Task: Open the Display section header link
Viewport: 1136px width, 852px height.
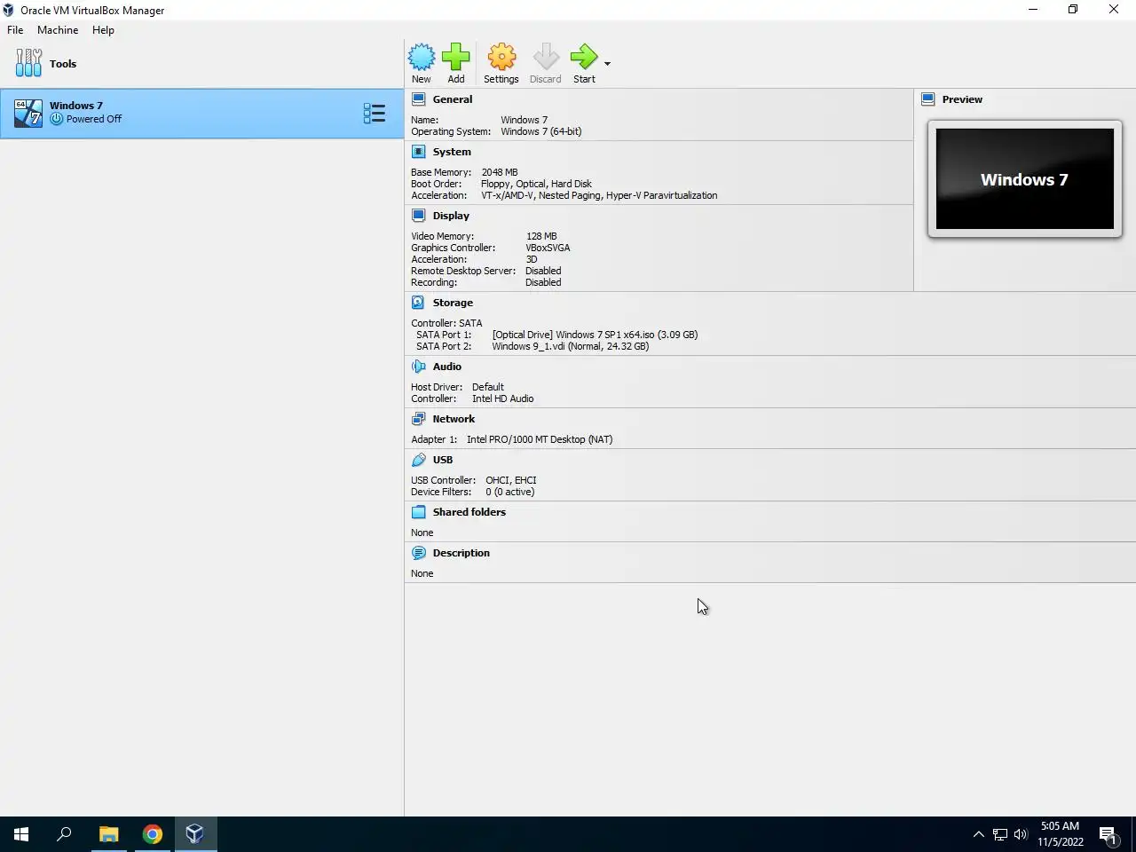Action: point(451,216)
